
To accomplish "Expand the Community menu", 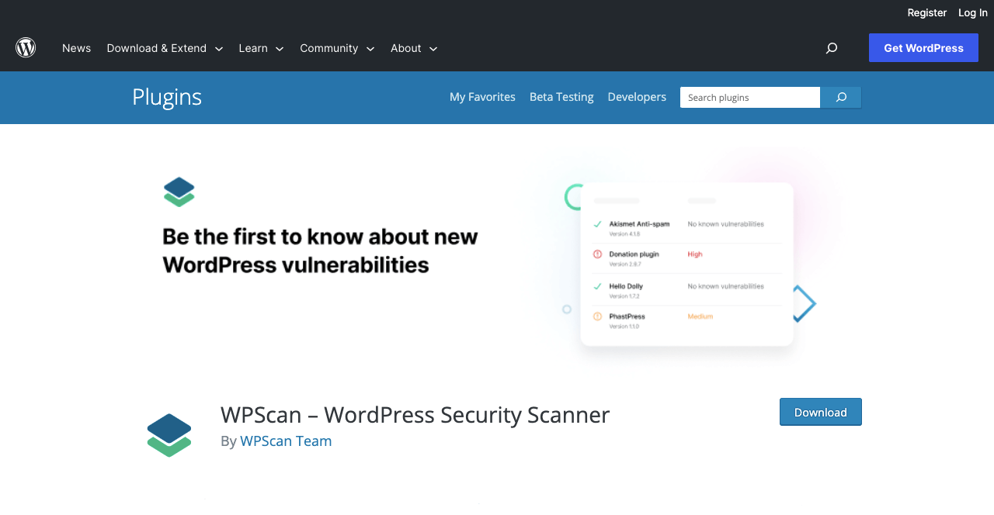I will pyautogui.click(x=337, y=48).
